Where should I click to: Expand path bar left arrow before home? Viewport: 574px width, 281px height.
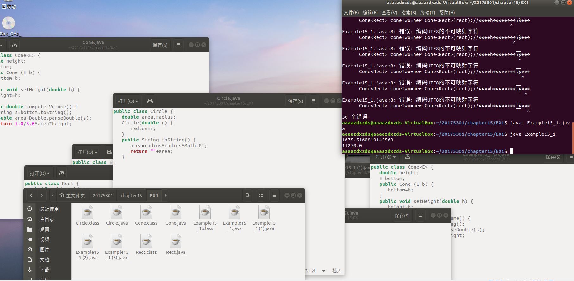click(x=53, y=195)
